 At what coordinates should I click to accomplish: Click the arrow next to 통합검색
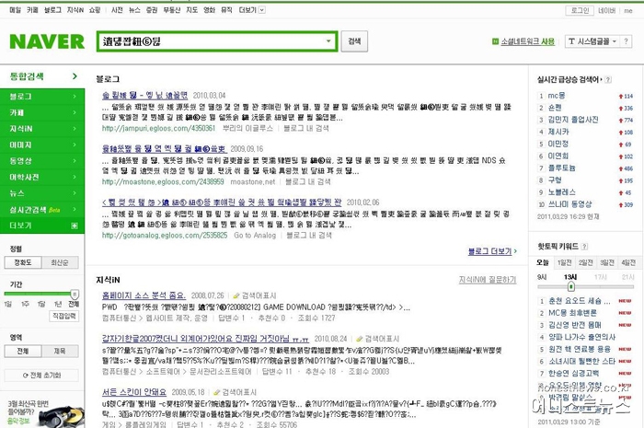pos(75,76)
